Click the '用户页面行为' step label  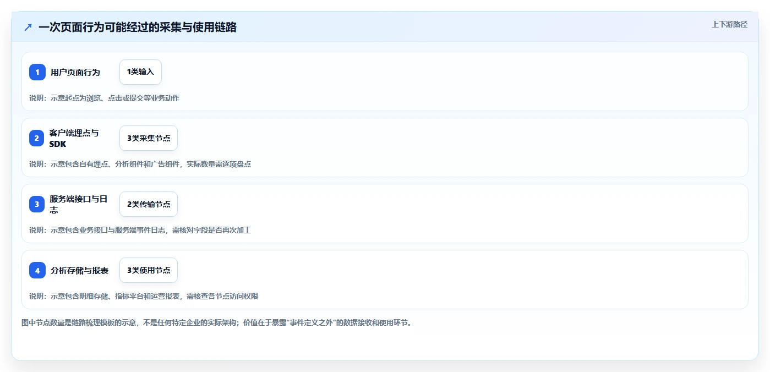(x=75, y=72)
